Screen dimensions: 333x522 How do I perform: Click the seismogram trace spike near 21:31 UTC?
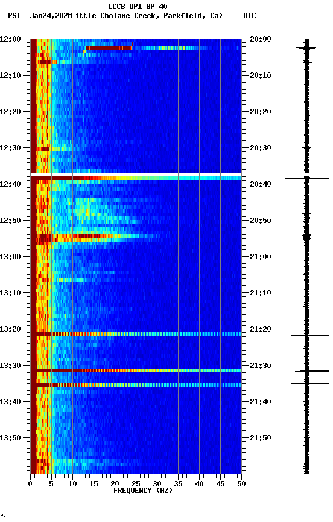(x=312, y=371)
